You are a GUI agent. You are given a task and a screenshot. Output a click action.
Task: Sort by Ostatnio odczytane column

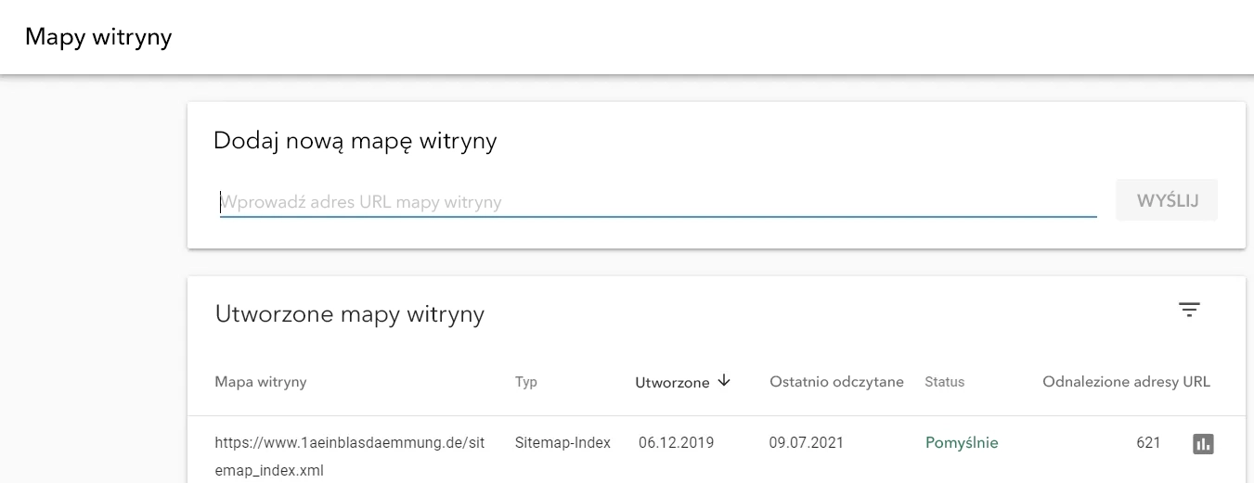coord(836,382)
